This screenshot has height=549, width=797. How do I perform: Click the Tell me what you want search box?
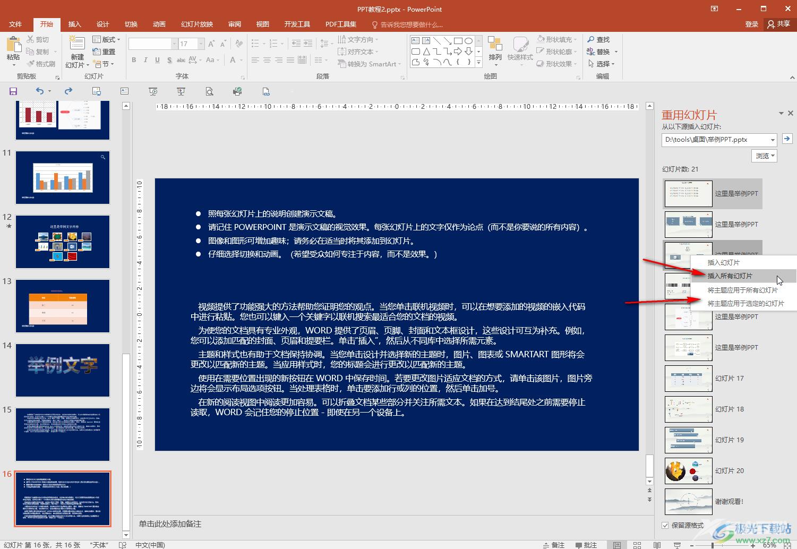(407, 24)
